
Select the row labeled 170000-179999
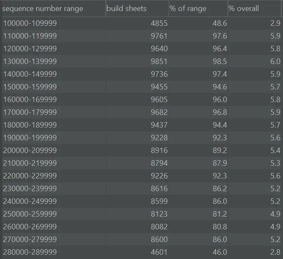click(x=141, y=112)
